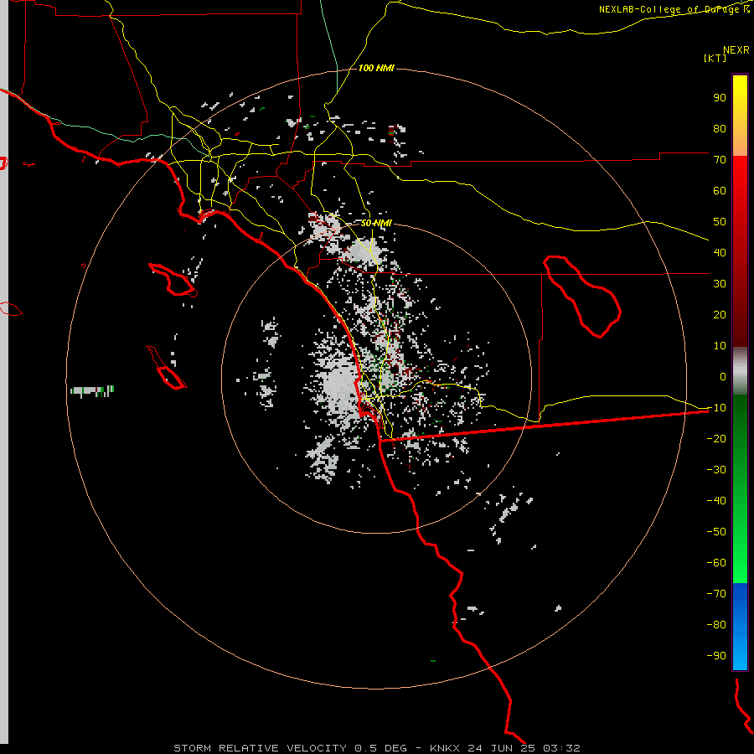Click the NEXLAB-College of DuPage credit text
754x754 pixels.
click(x=674, y=9)
